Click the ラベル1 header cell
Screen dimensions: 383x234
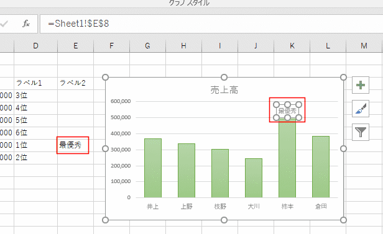click(29, 83)
